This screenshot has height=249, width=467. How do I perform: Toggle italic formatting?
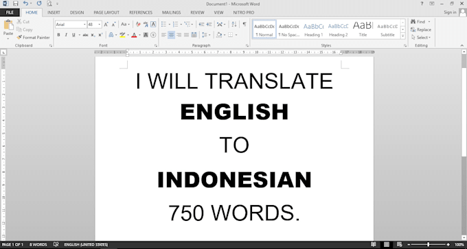[x=66, y=35]
